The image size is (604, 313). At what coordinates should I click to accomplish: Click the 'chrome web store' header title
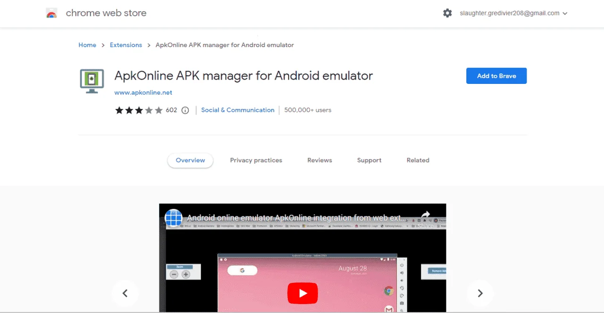(x=106, y=13)
